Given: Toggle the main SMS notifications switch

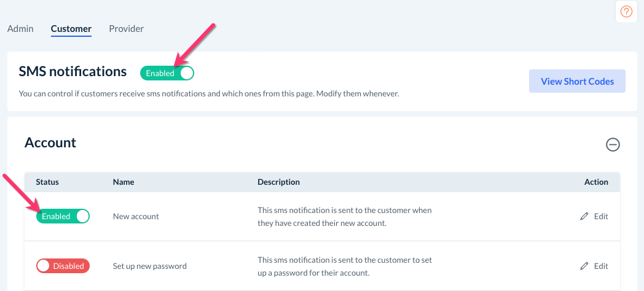Looking at the screenshot, I should click(167, 73).
